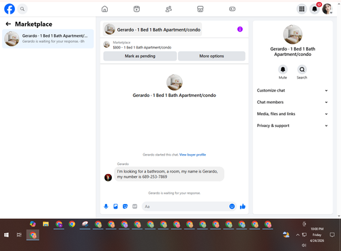Screen dimensions: 341x251
Task: Send a thumbs-up like
Action: pos(243,207)
